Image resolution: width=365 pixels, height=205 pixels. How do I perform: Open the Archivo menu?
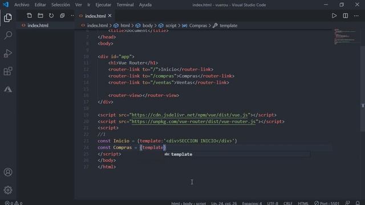click(x=22, y=5)
